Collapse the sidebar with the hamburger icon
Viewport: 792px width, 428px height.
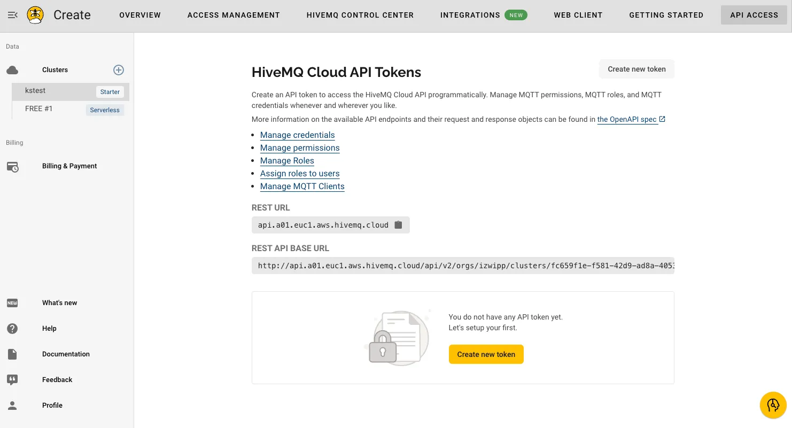coord(13,15)
